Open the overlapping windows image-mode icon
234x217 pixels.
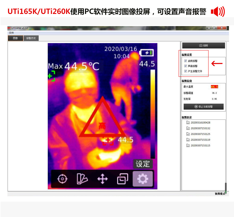(123, 179)
